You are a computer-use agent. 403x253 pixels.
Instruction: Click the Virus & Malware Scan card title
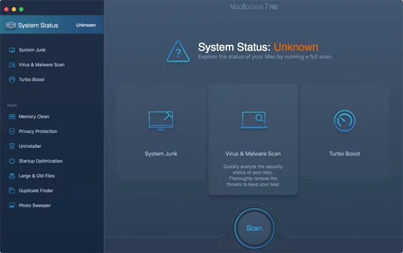(253, 154)
